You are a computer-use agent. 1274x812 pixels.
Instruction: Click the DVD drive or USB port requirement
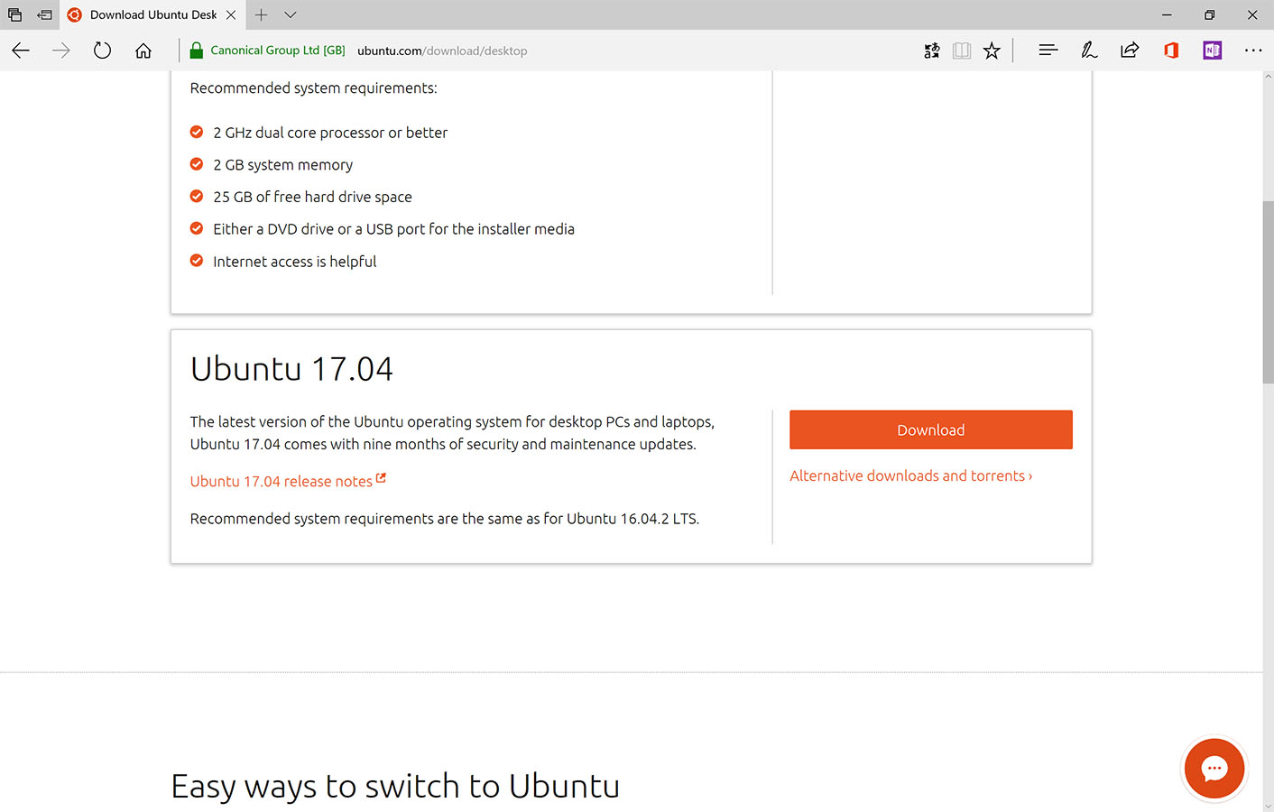[x=393, y=229]
